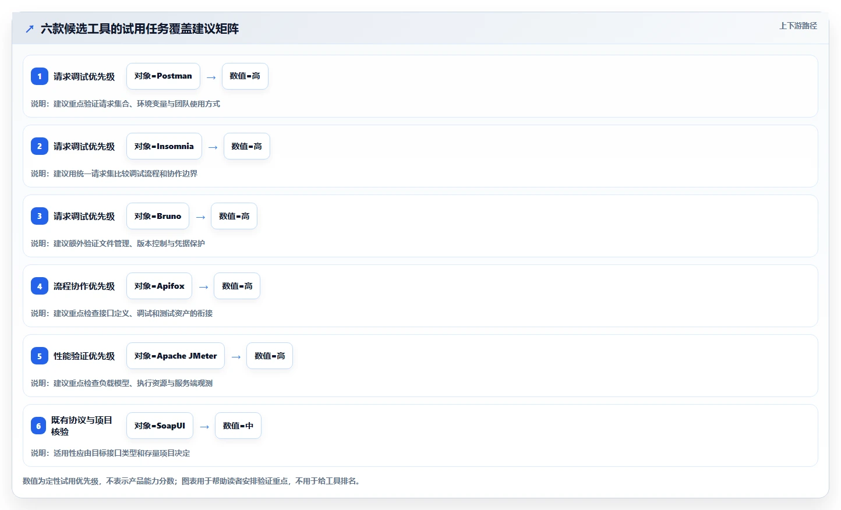Click 数值=高 chip in Bruno row
This screenshot has width=841, height=510.
(x=234, y=216)
